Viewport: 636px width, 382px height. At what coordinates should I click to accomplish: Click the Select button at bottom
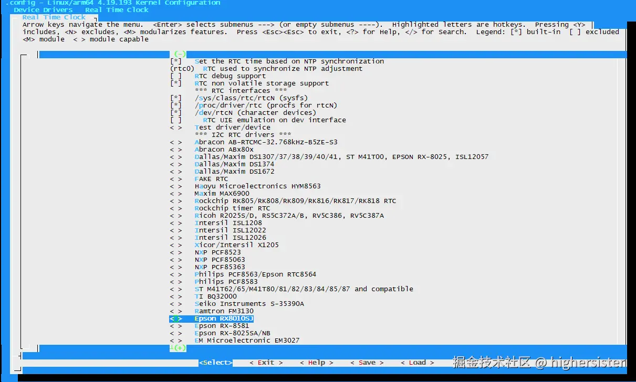[215, 363]
